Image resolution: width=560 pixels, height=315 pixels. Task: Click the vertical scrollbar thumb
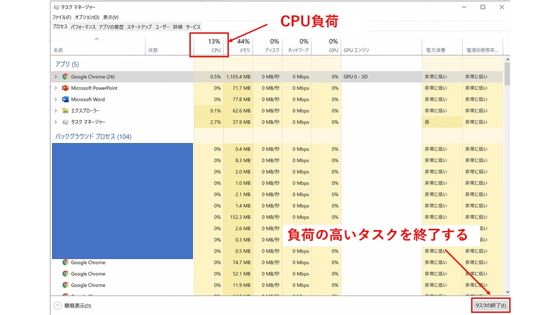tap(507, 73)
